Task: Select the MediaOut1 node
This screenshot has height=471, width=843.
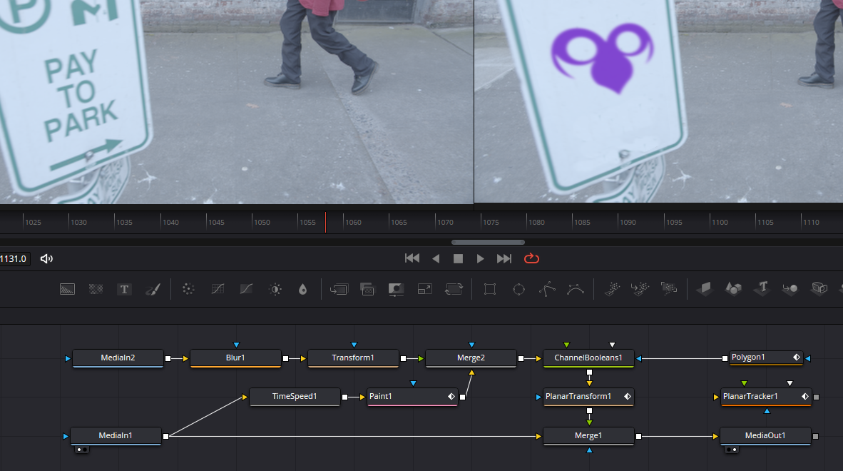Action: [765, 436]
